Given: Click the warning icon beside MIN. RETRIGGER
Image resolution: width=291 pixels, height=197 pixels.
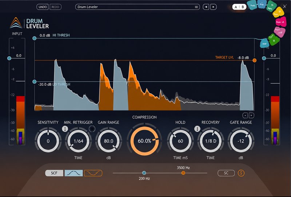Looking at the screenshot, I should [x=65, y=129].
